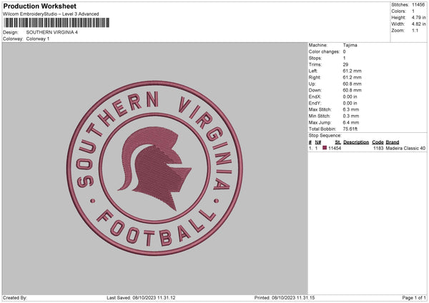This screenshot has width=429, height=303.
Task: Click the Max Stitch value 6.3 mm
Action: [351, 109]
